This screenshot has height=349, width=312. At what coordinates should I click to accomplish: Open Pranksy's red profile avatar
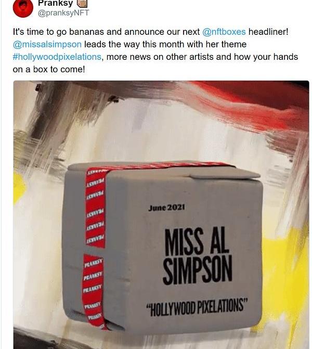tap(23, 8)
